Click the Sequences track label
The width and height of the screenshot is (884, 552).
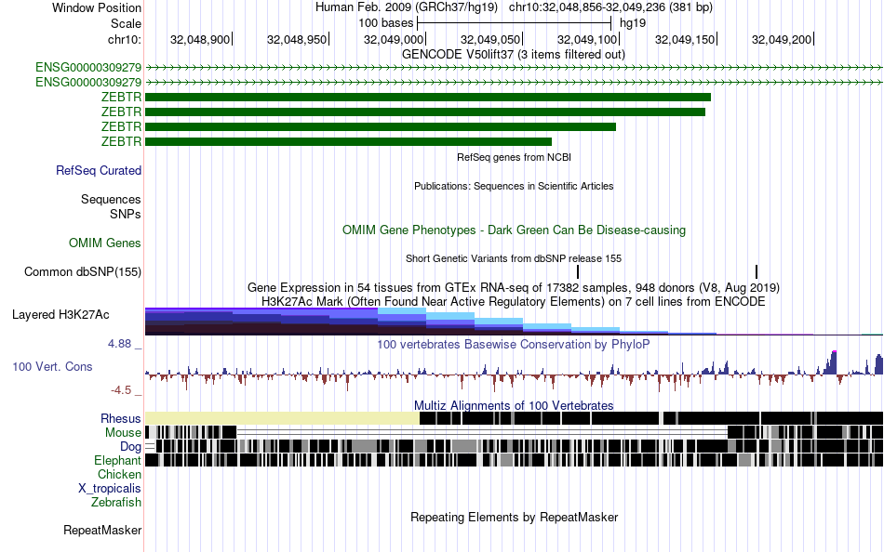click(x=111, y=200)
